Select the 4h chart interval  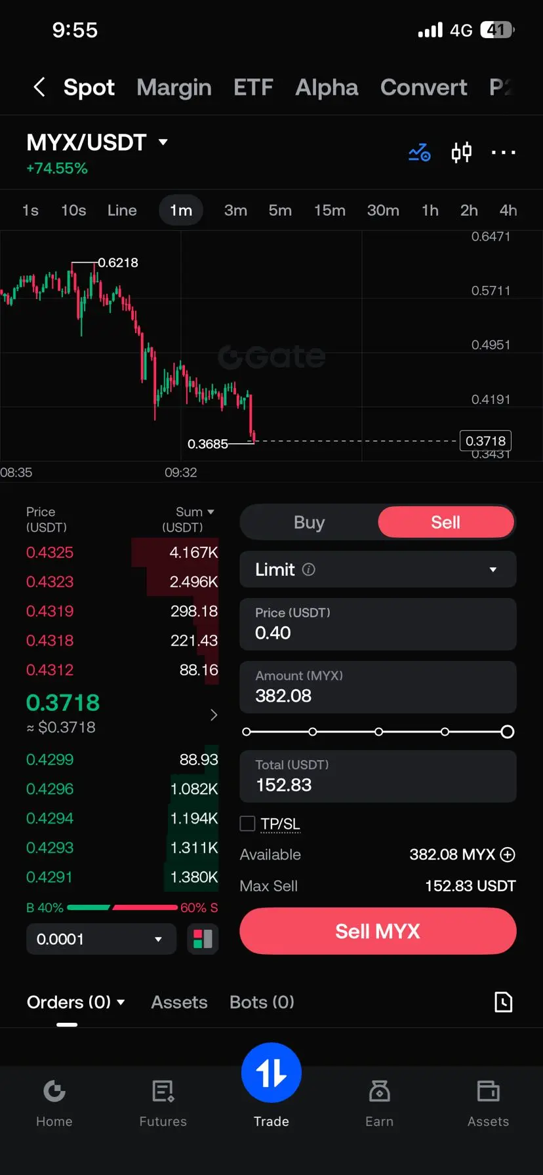pos(508,210)
